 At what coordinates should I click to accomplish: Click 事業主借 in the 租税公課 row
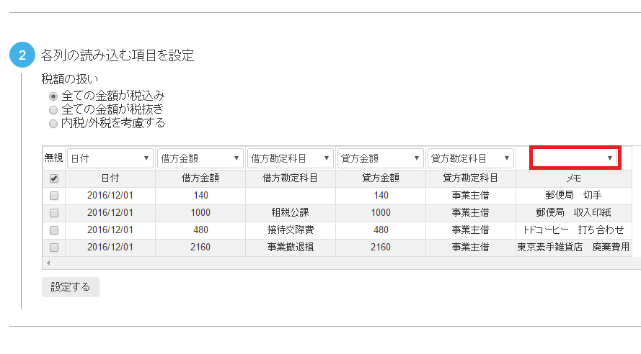[x=471, y=213]
